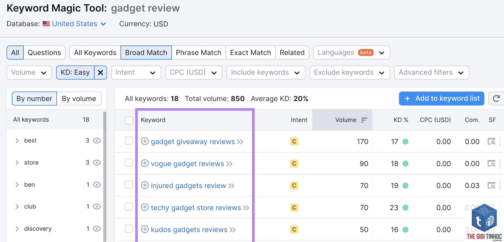Expand the best keyword group

(x=17, y=140)
